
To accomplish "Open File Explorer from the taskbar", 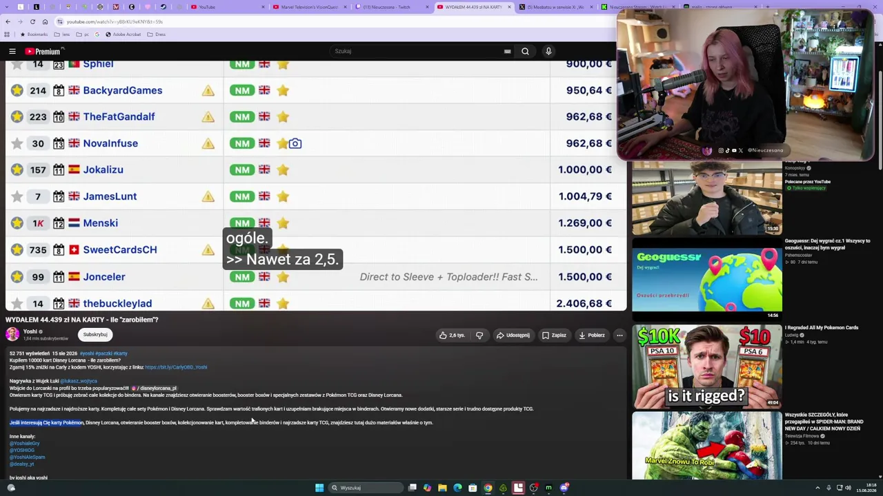I will point(442,488).
